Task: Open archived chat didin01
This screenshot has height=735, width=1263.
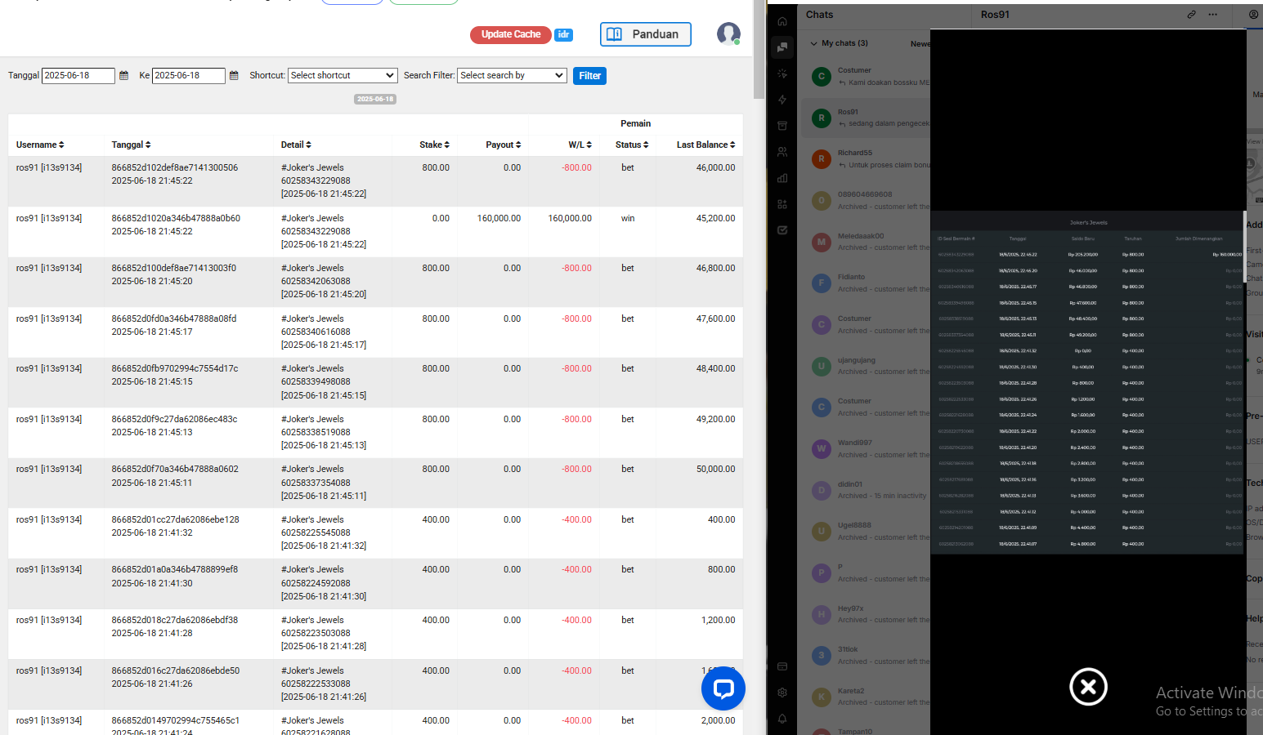Action: point(866,490)
